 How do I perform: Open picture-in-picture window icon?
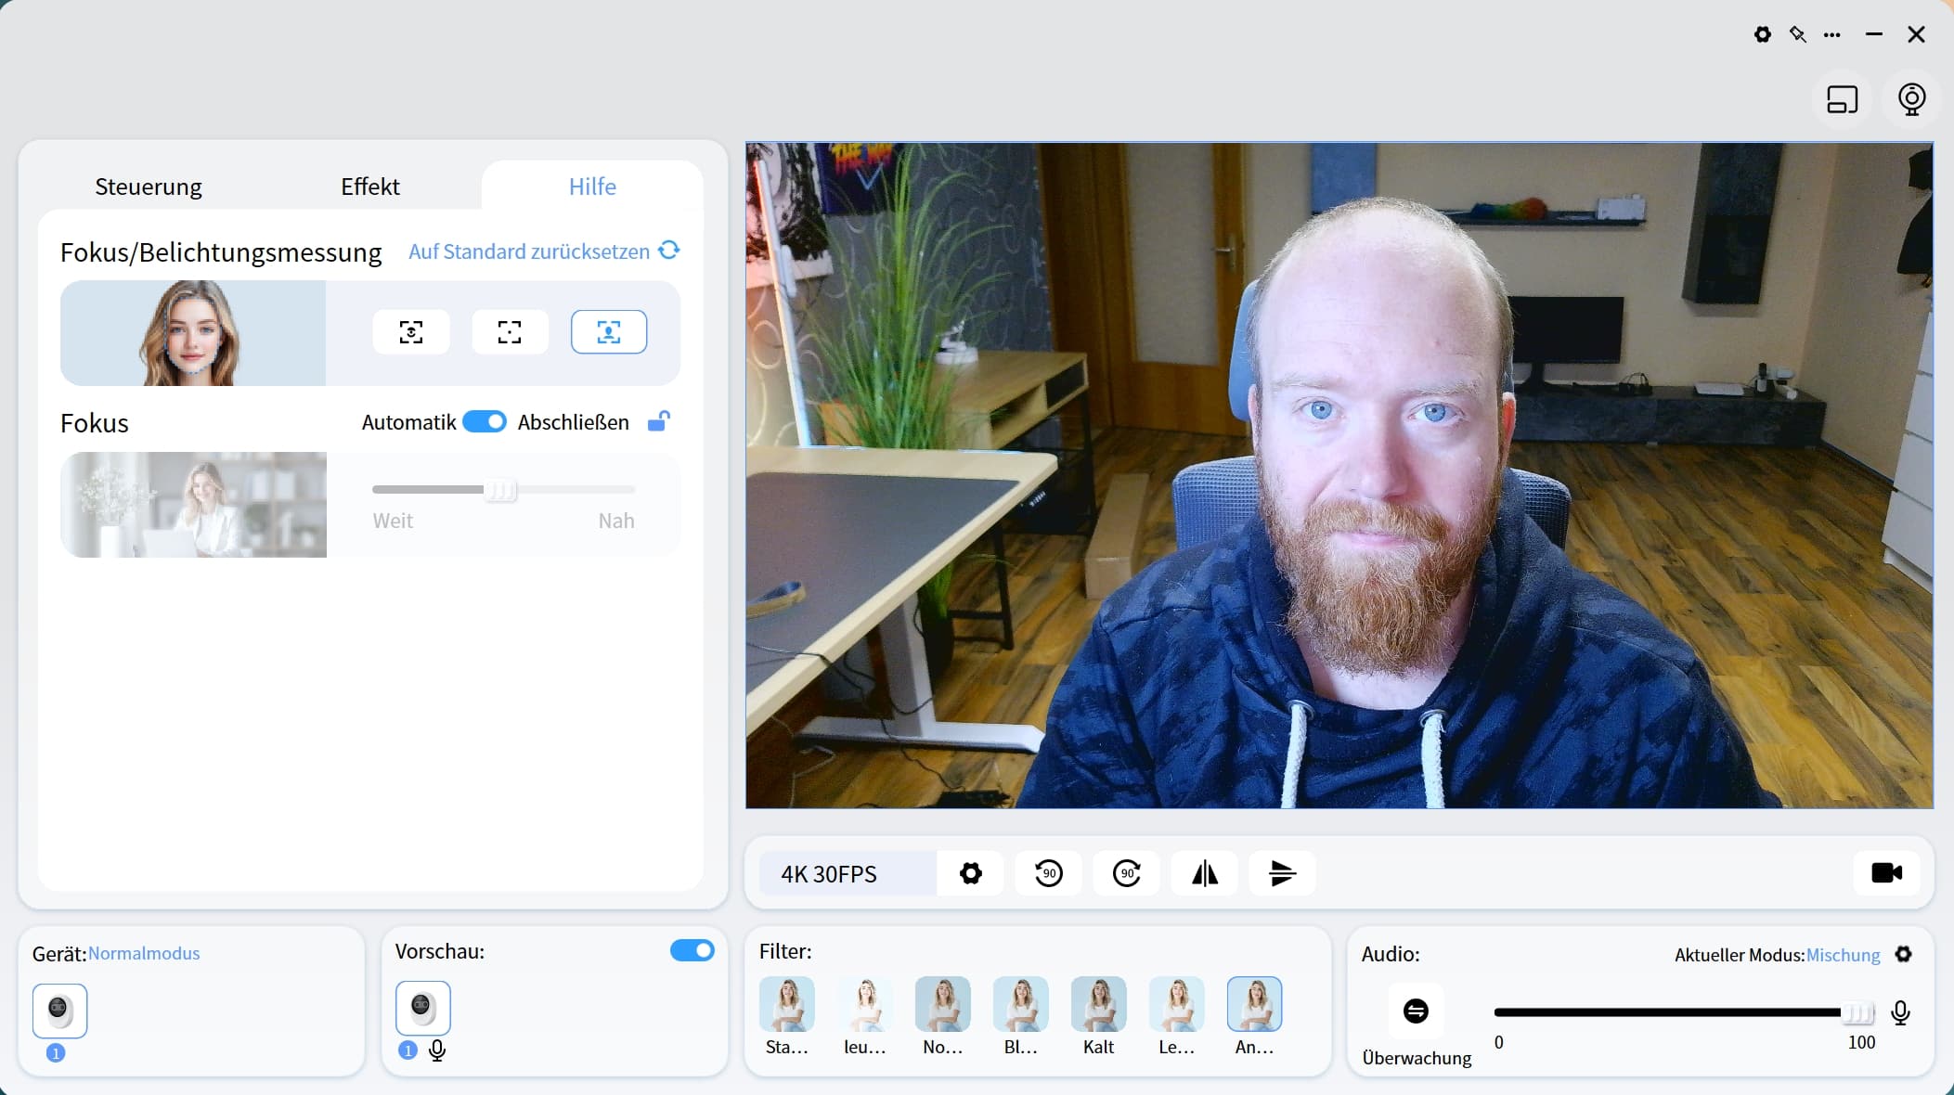click(1842, 99)
